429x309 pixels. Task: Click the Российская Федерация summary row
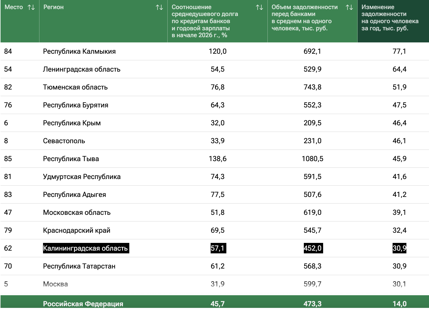pos(83,304)
